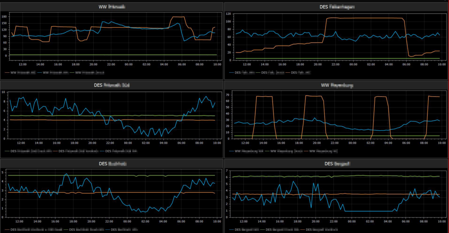Click the bottom-right DES panel title
This screenshot has width=449, height=233.
click(336, 164)
